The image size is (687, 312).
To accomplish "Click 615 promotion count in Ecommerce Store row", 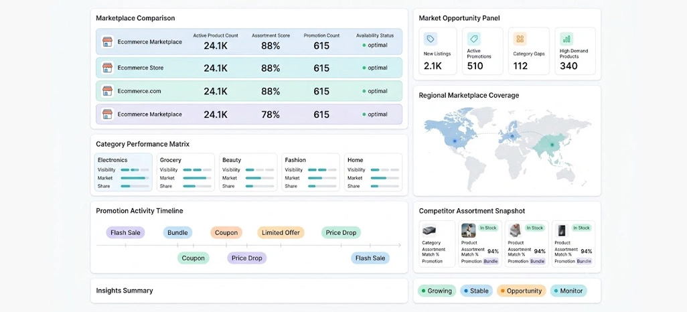I will click(x=321, y=68).
